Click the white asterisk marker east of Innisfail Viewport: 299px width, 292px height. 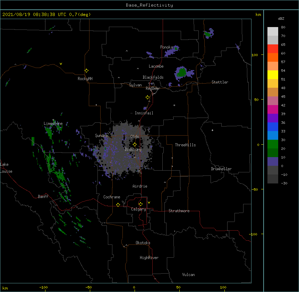[x=174, y=105]
